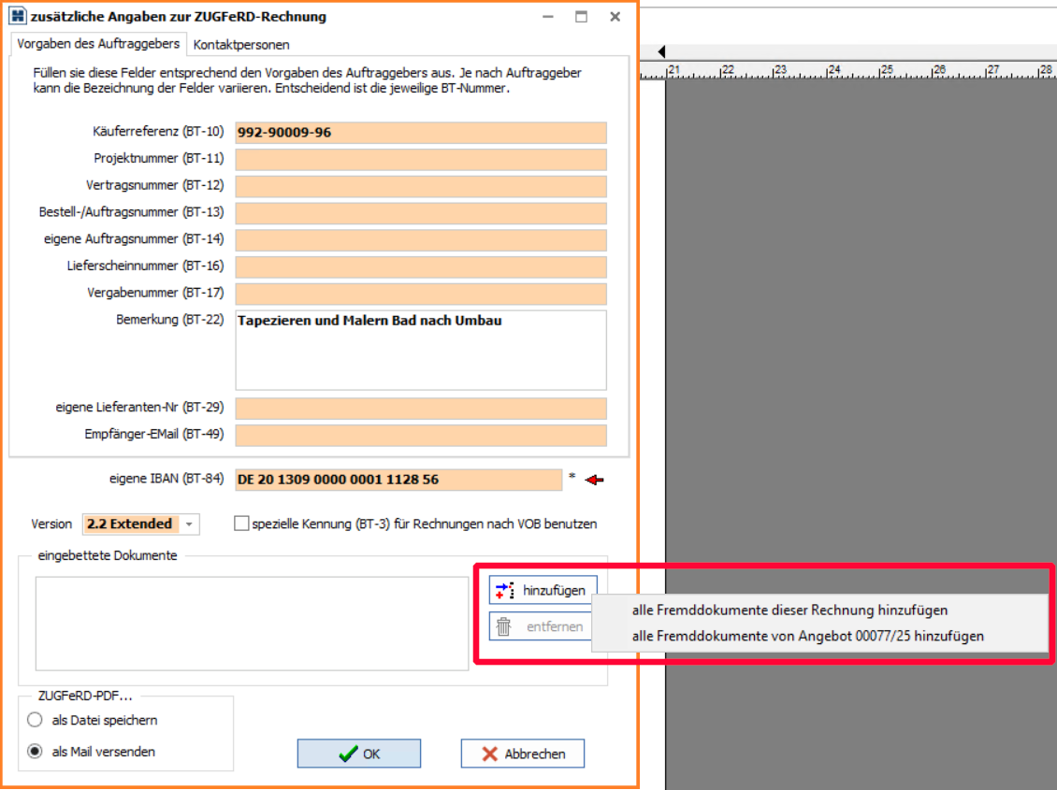Click the left-pointing ruler marker triangle
Screen dimensions: 1057x790
pos(661,51)
